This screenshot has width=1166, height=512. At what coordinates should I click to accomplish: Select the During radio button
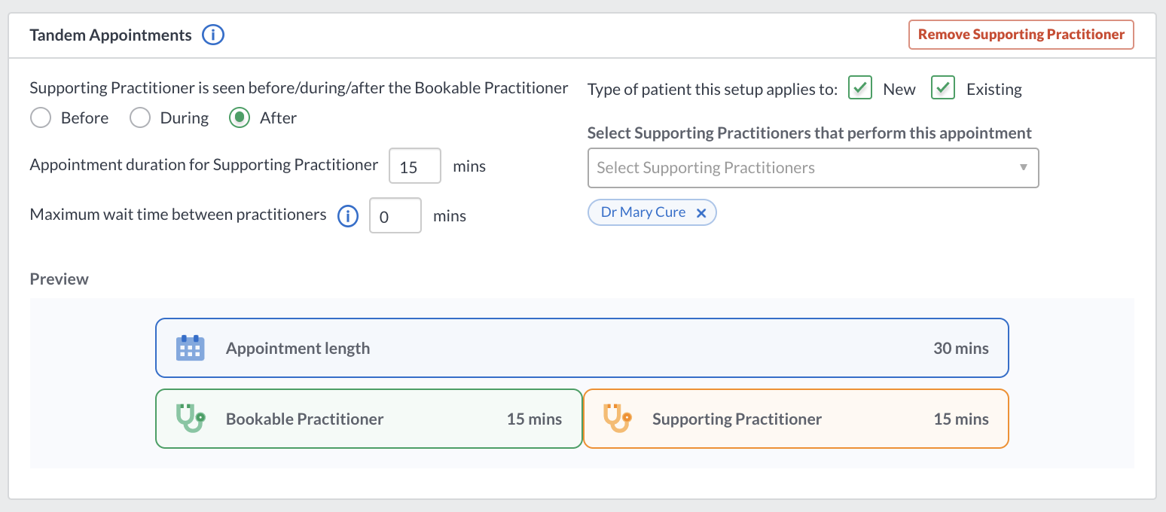coord(140,118)
